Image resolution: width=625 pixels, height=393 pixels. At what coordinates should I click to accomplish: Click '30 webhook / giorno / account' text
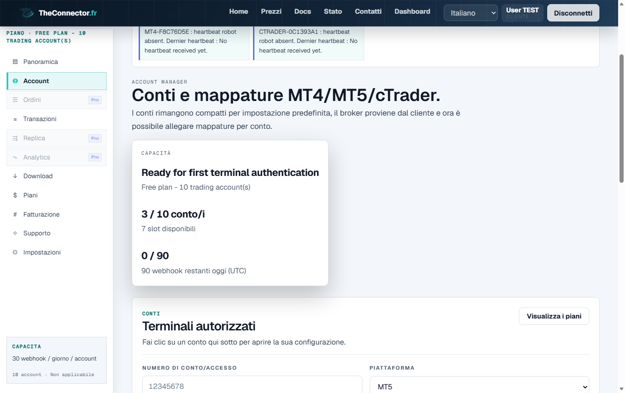pyautogui.click(x=54, y=359)
